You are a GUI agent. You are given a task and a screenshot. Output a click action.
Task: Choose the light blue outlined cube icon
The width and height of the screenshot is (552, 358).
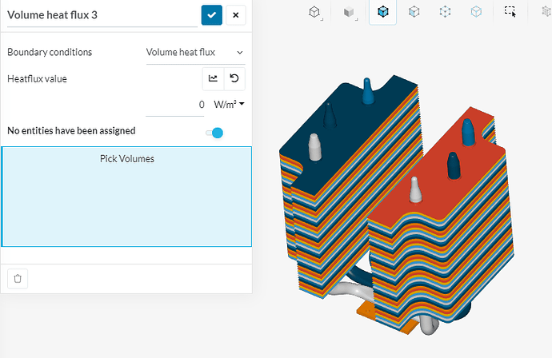click(x=476, y=12)
